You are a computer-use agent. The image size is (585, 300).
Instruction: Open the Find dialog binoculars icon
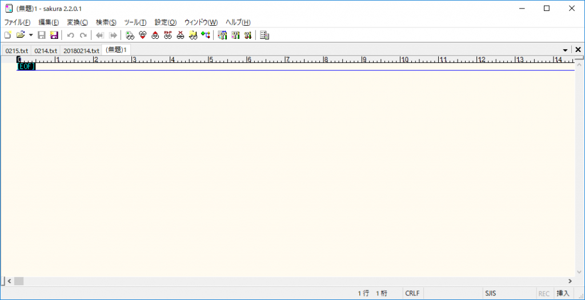pos(130,35)
